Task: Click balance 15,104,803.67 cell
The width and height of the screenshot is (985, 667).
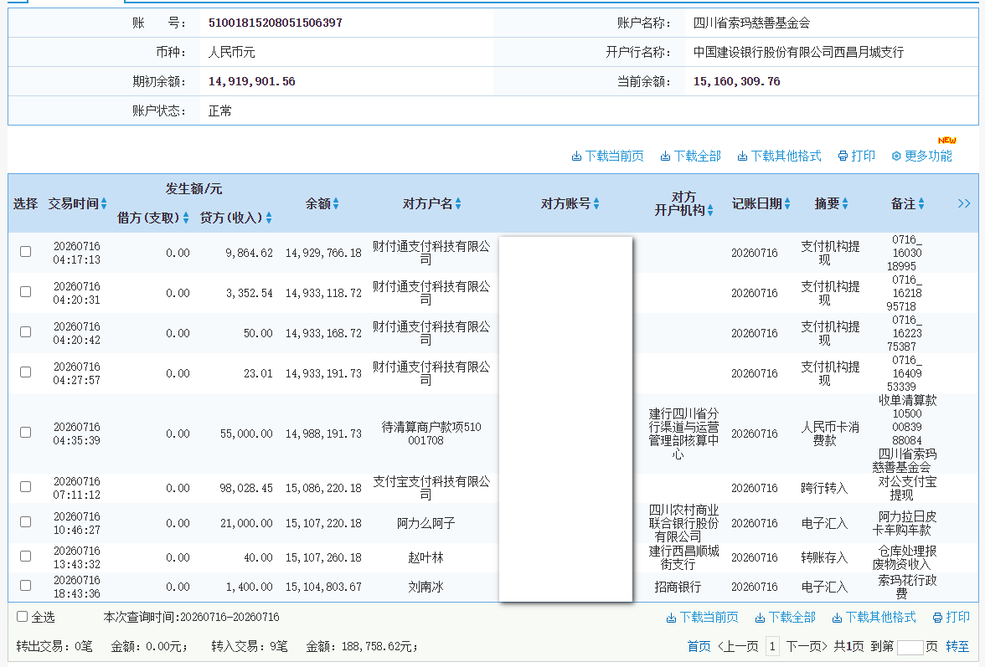Action: pos(323,587)
